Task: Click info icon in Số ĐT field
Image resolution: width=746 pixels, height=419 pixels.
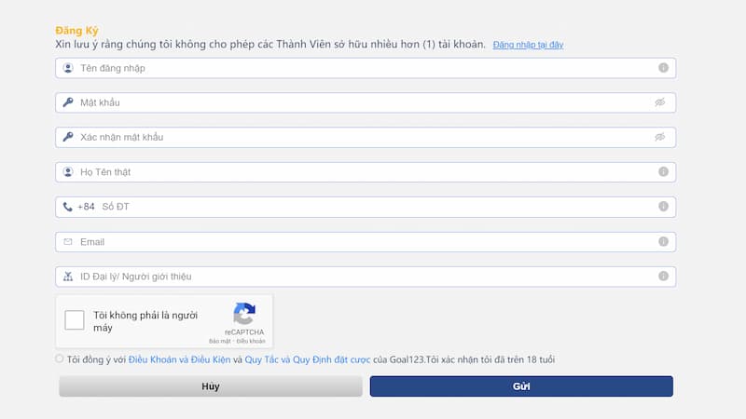Action: (x=663, y=207)
